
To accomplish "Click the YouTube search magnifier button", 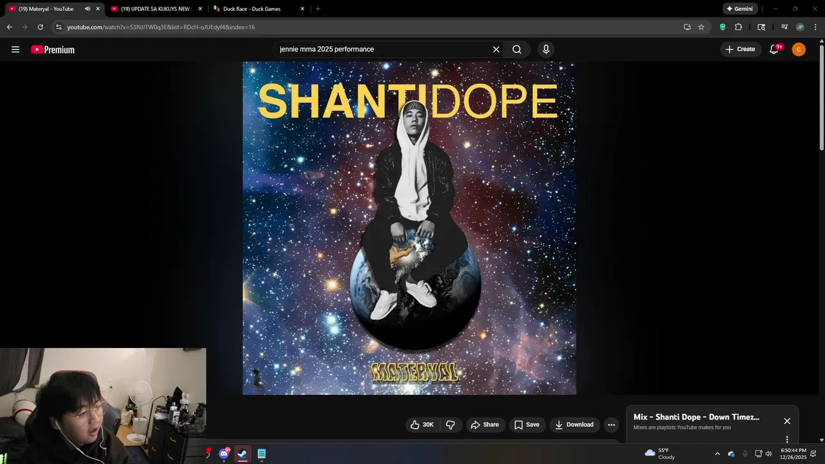I will tap(517, 50).
